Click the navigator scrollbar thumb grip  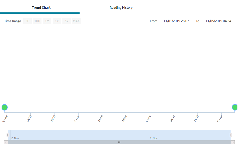tap(119, 142)
